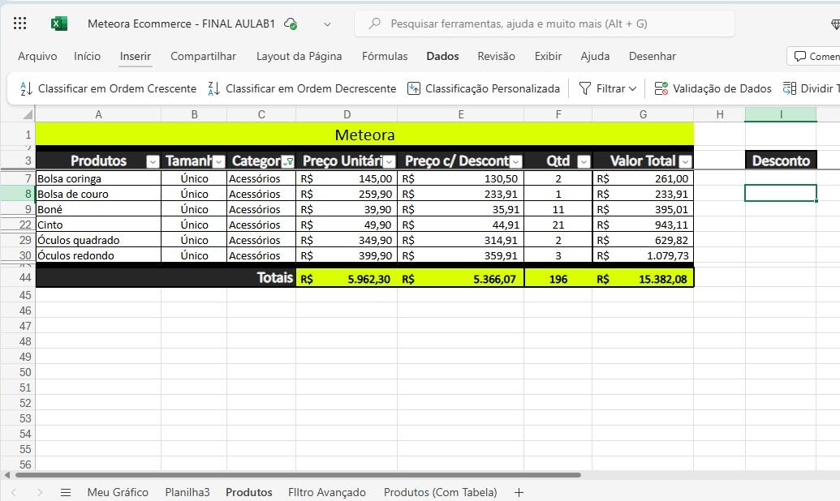Select the 'Bolsa de couro' cell

(x=98, y=194)
